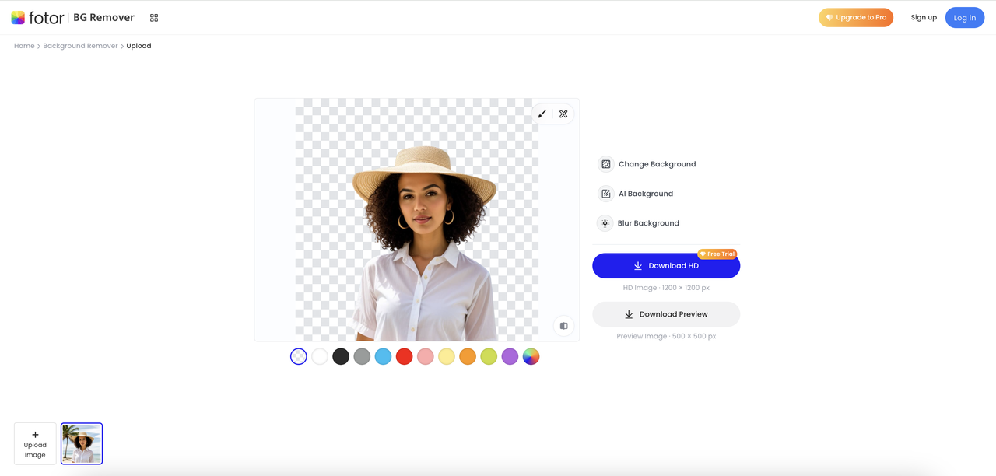Select the light yellow background swatch

pyautogui.click(x=447, y=356)
